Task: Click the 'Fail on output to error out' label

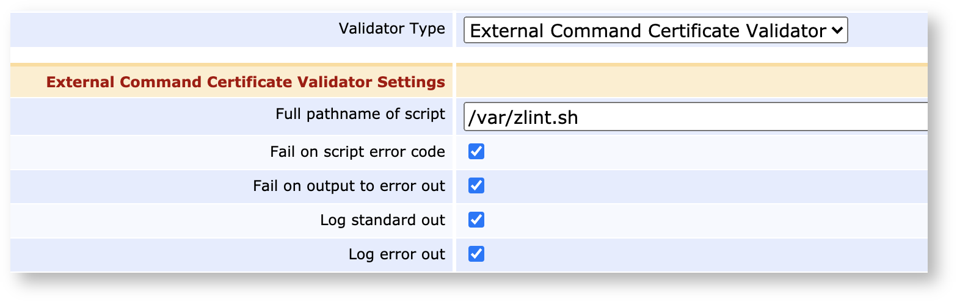Action: tap(349, 186)
